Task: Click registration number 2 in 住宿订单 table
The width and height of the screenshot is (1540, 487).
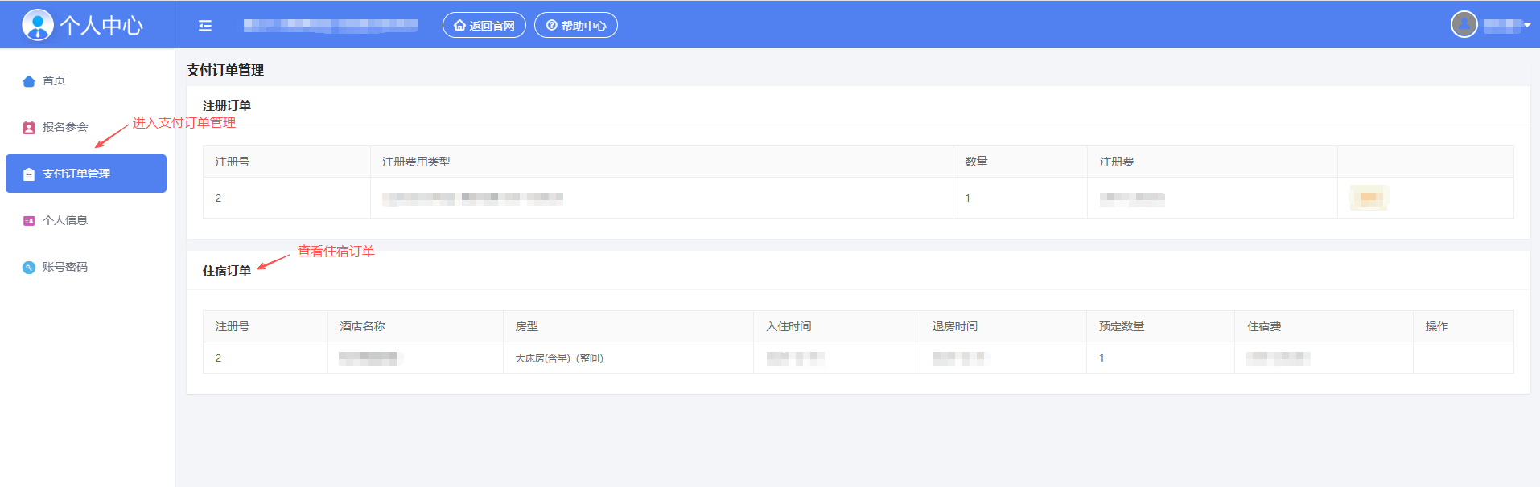Action: pyautogui.click(x=218, y=358)
